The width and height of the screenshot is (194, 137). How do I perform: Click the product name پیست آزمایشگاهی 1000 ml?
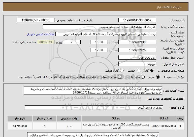click(x=116, y=126)
